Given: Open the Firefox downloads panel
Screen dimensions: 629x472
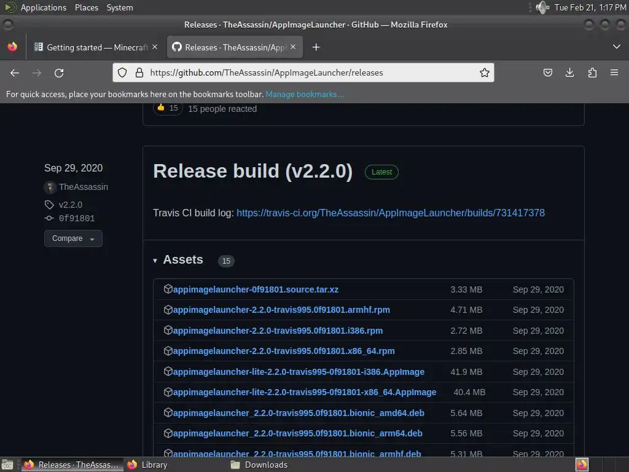Looking at the screenshot, I should pyautogui.click(x=569, y=73).
